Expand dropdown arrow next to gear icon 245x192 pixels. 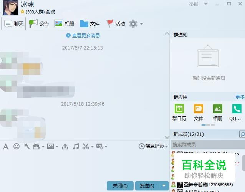[141, 24]
